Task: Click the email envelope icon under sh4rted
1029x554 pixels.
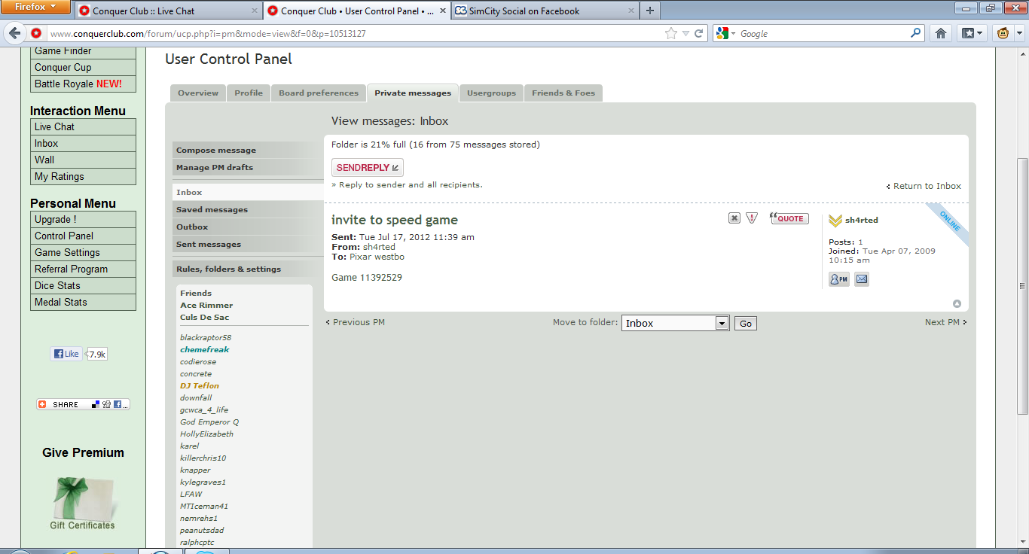Action: click(862, 279)
